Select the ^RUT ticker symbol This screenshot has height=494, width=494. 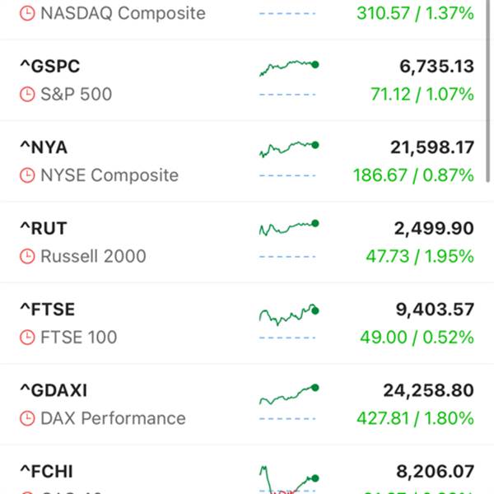(44, 228)
